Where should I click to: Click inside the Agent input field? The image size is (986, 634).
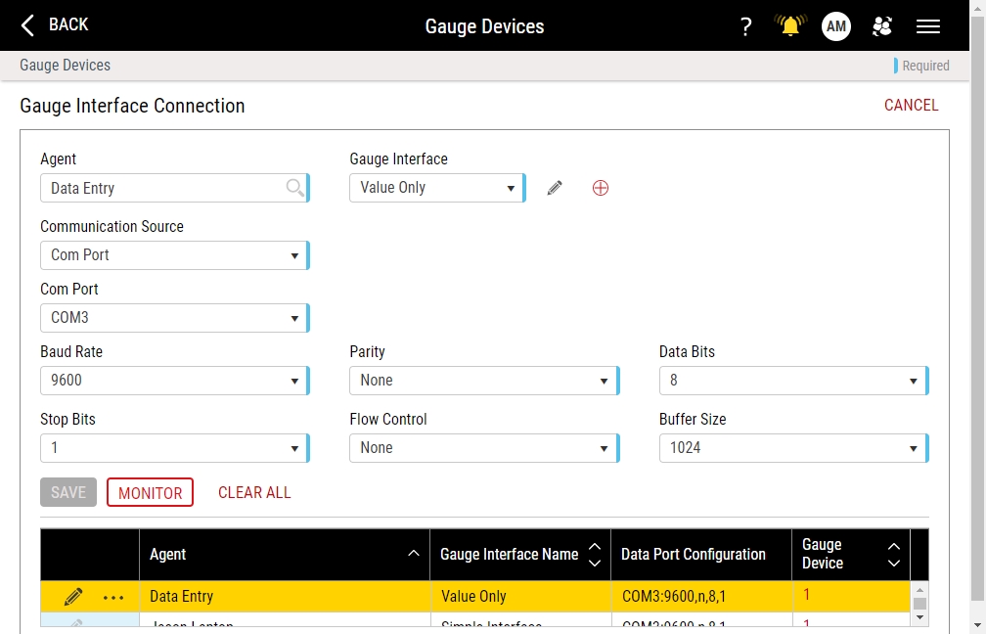click(x=157, y=187)
